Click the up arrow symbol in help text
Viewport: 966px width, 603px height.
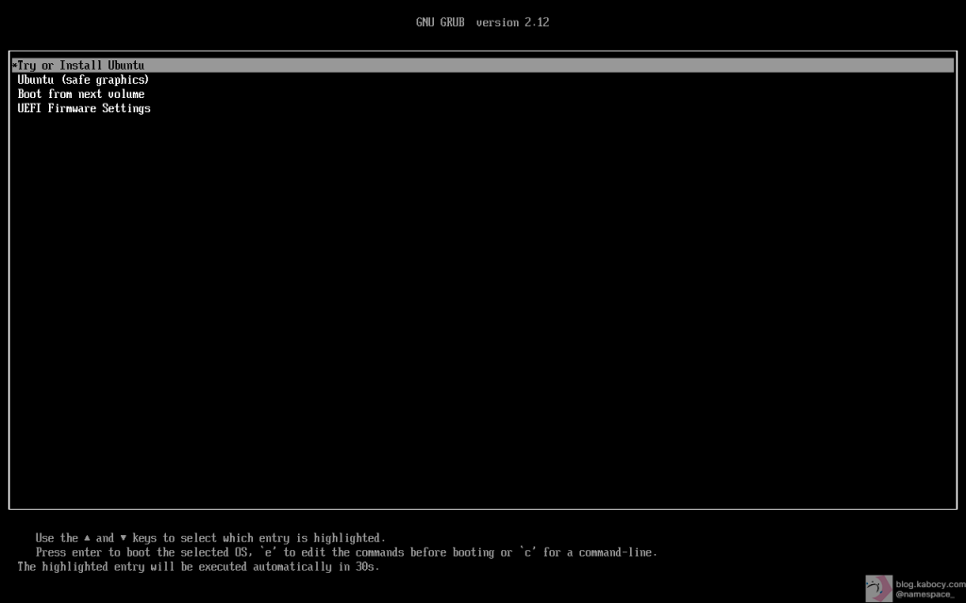pos(87,538)
